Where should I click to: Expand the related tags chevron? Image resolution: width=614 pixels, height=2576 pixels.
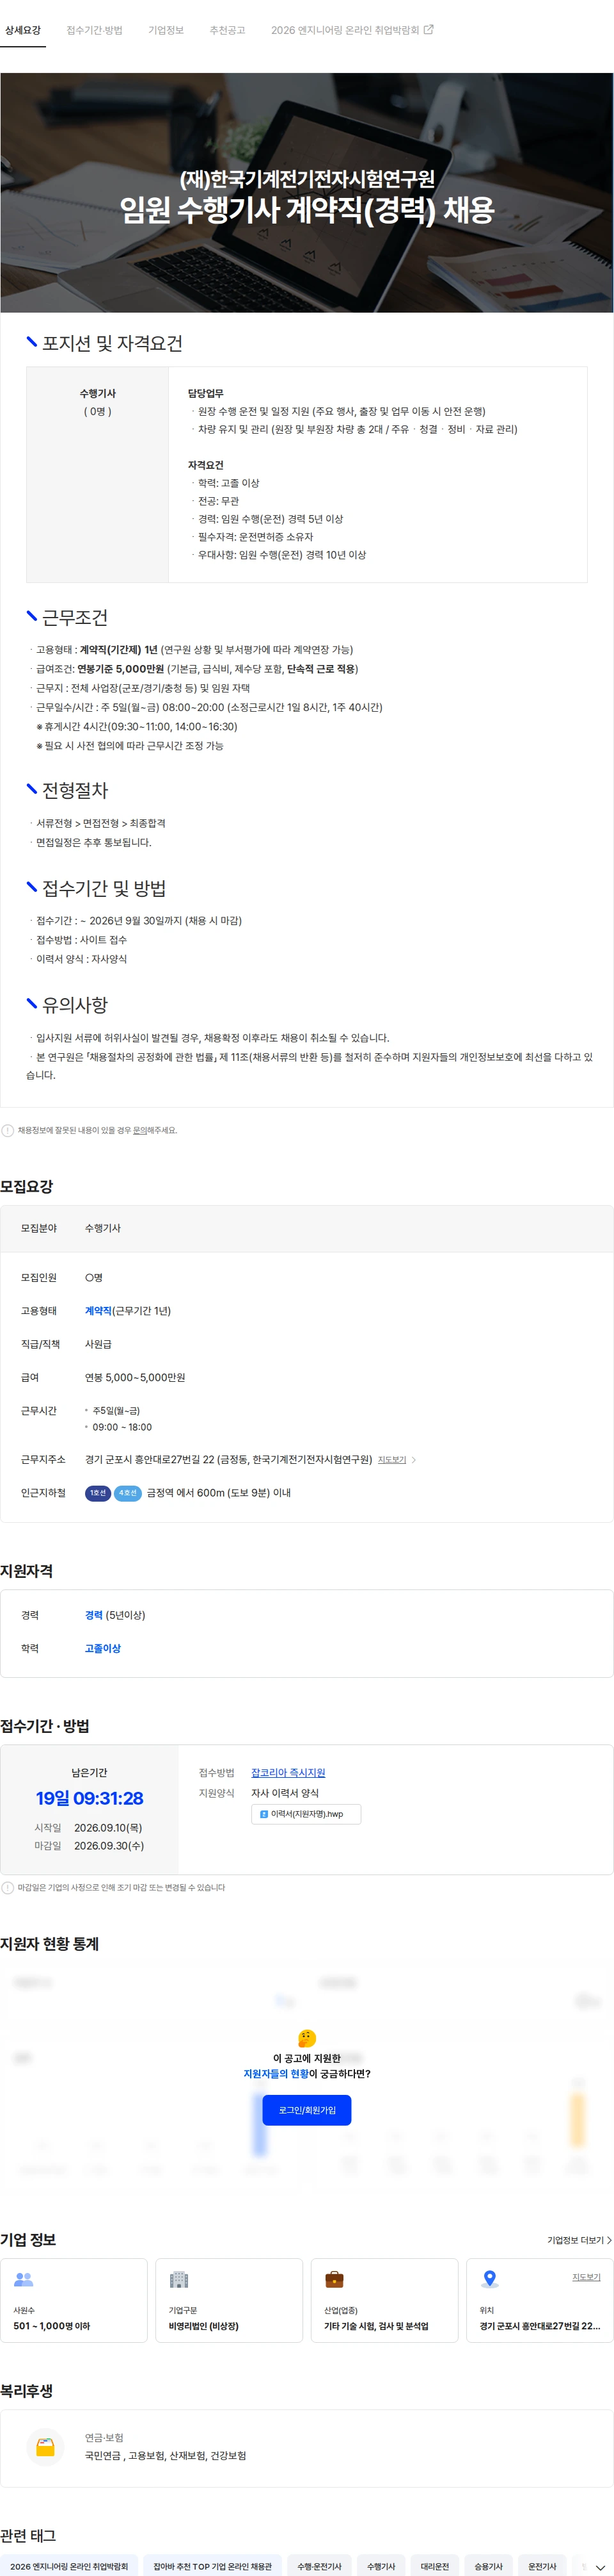[x=600, y=2567]
